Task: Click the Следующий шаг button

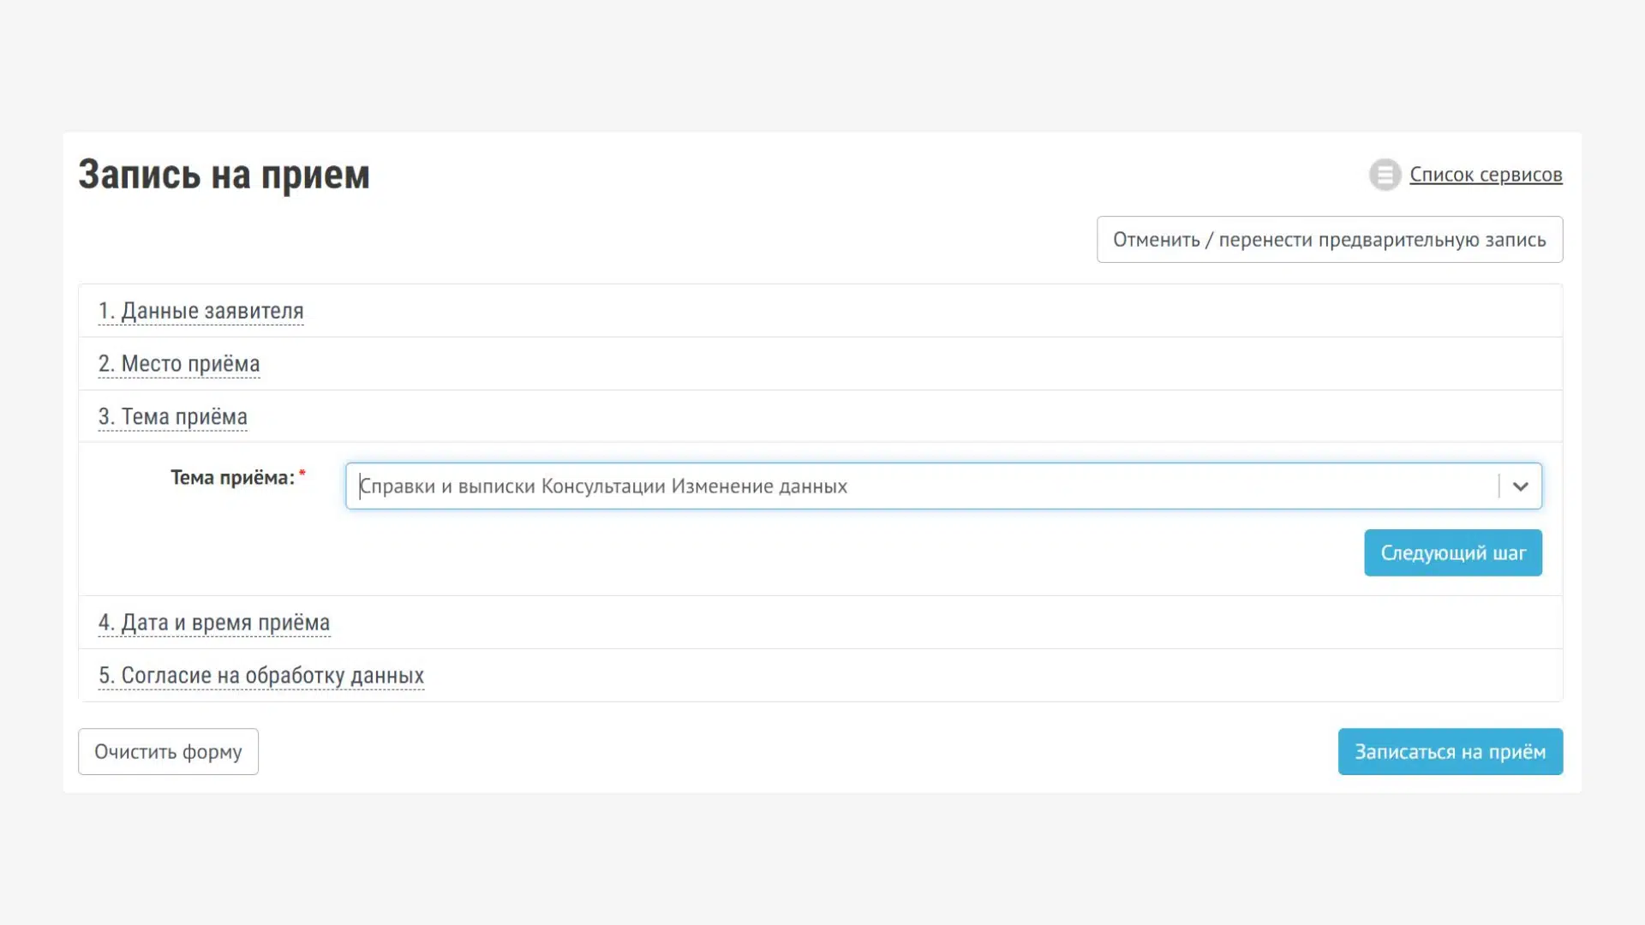Action: click(x=1453, y=553)
